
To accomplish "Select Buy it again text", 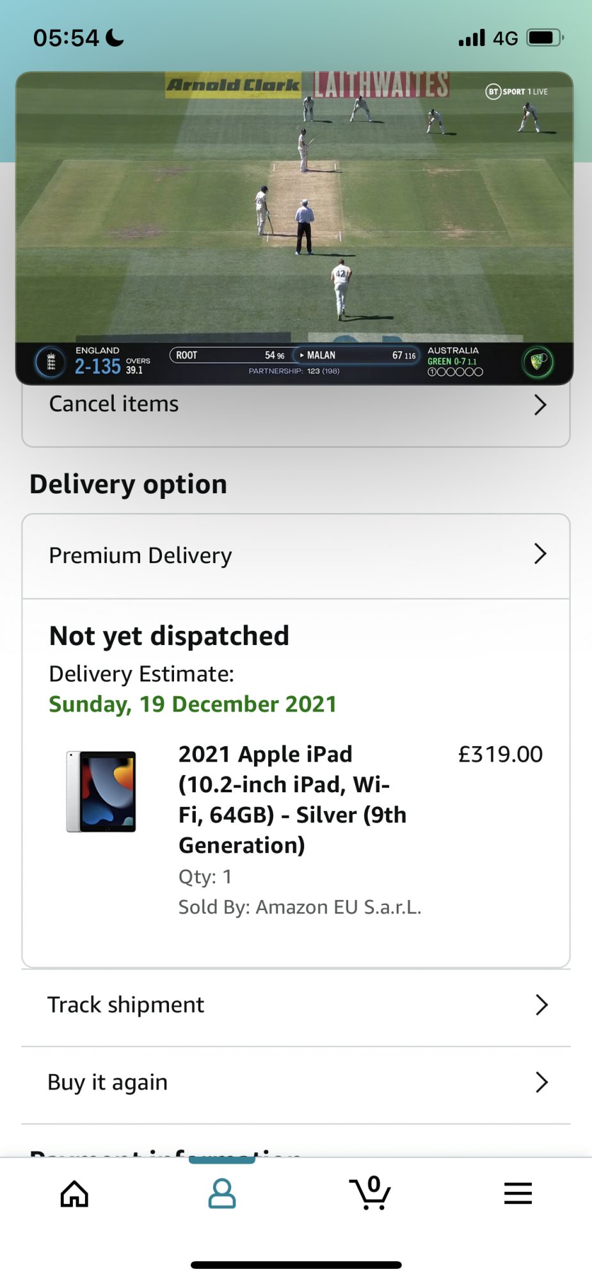I will (x=108, y=1082).
